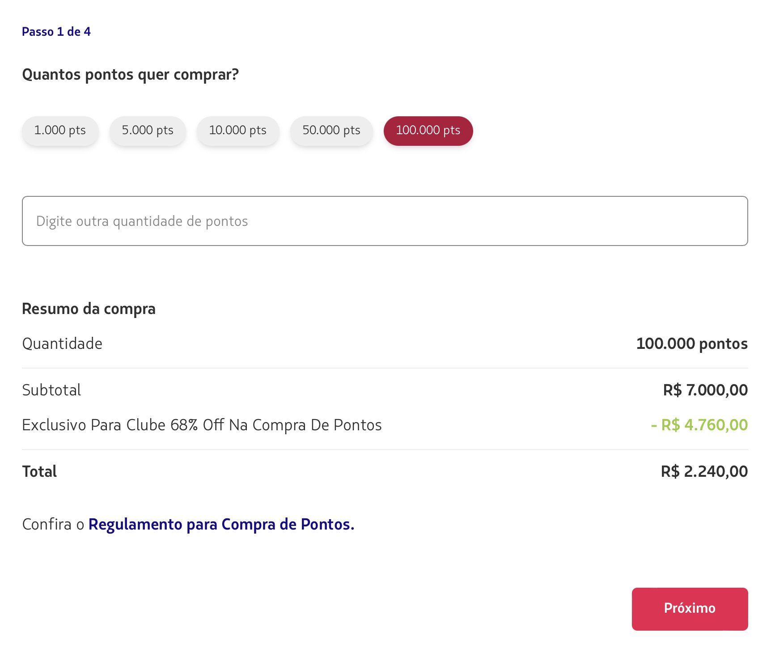Click the 'Passo 1 de 4' step indicator
Viewport: 771px width, 653px height.
tap(56, 32)
